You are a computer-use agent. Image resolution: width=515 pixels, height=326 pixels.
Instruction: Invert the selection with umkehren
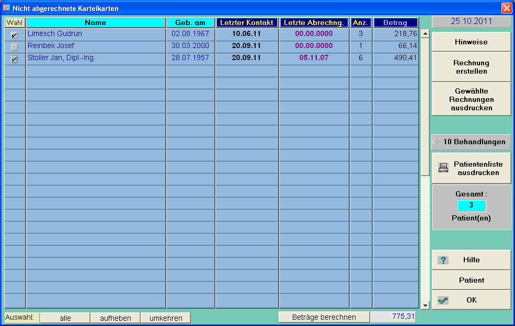[166, 318]
